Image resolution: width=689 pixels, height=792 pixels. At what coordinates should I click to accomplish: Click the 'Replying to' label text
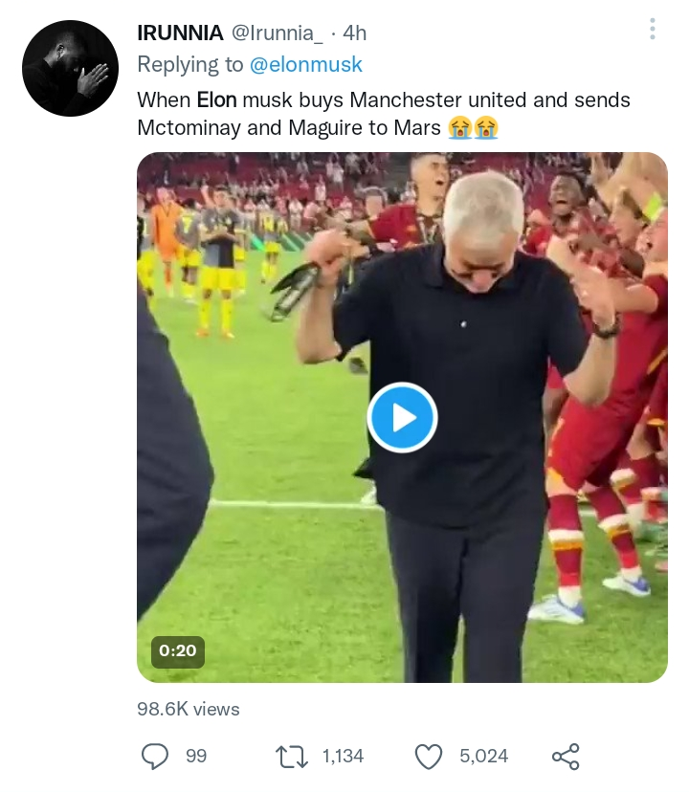coord(190,65)
